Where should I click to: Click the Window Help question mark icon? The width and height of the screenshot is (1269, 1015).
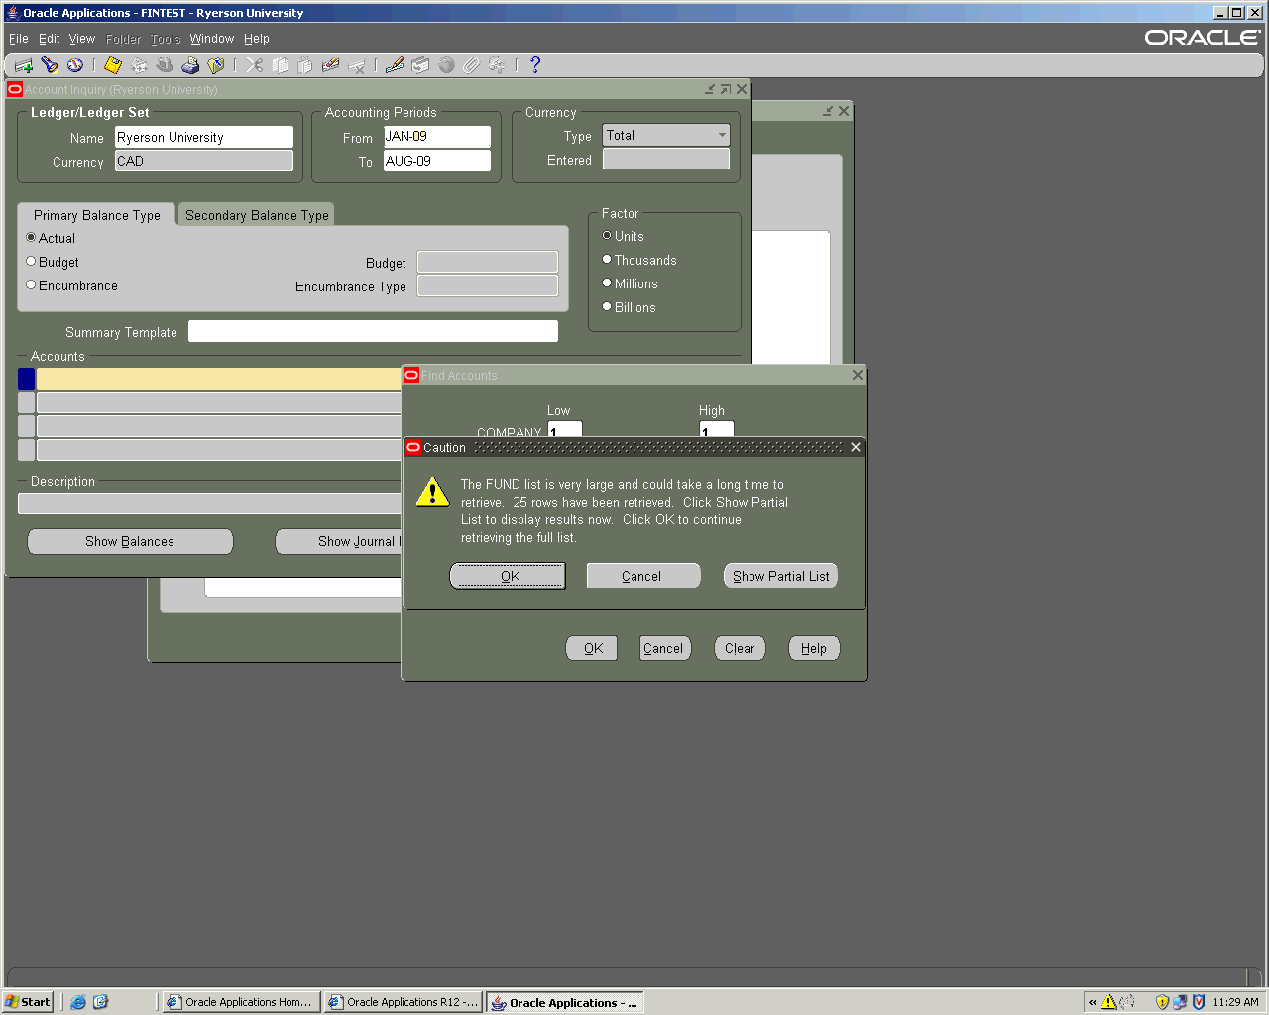click(x=535, y=65)
